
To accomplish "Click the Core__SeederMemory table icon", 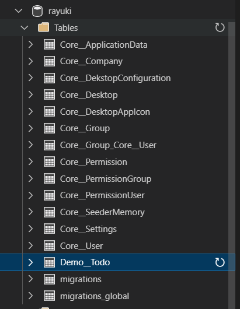I will coord(49,212).
